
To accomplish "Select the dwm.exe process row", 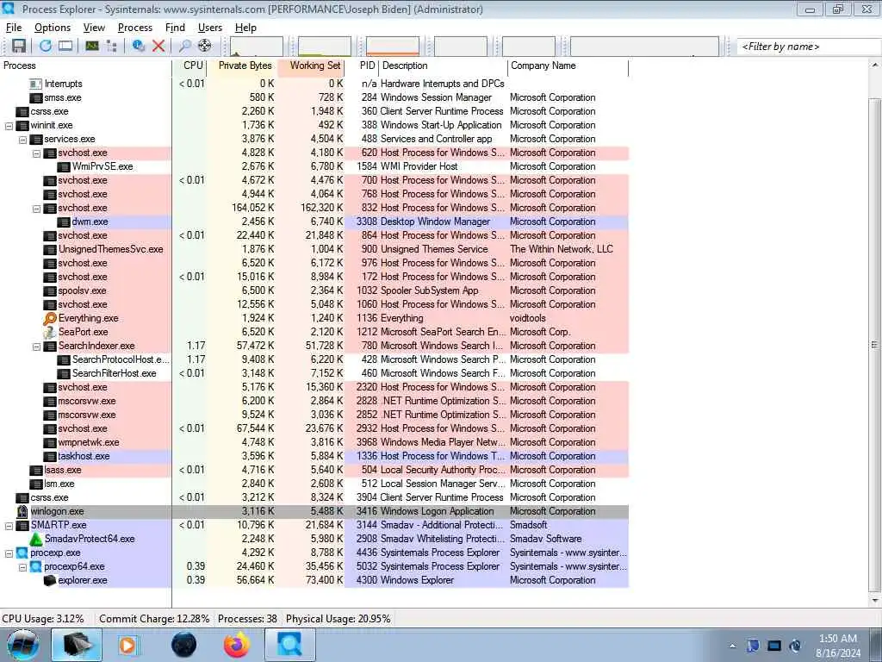I will [x=314, y=222].
